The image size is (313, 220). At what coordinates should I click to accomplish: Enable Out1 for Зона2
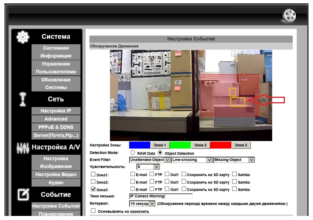pyautogui.click(x=167, y=182)
